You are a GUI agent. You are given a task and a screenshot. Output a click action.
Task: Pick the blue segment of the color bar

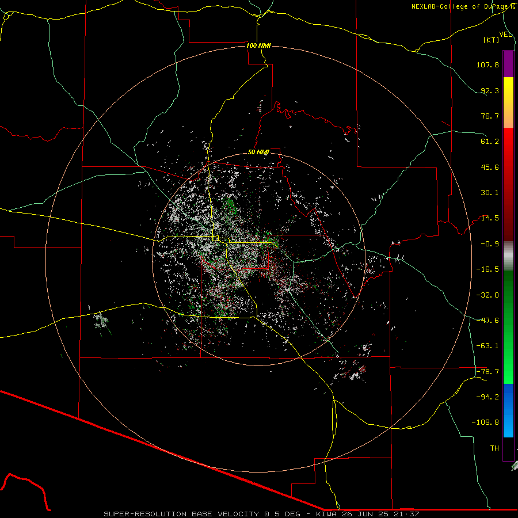pos(508,410)
